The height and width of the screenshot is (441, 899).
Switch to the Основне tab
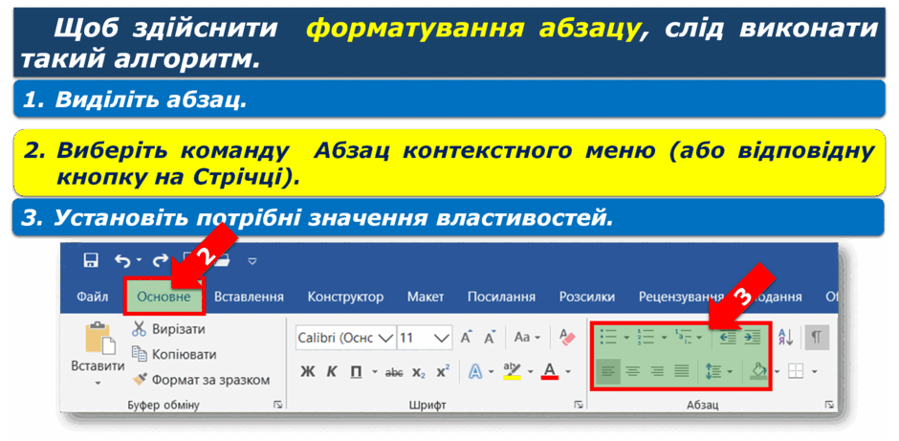point(164,298)
